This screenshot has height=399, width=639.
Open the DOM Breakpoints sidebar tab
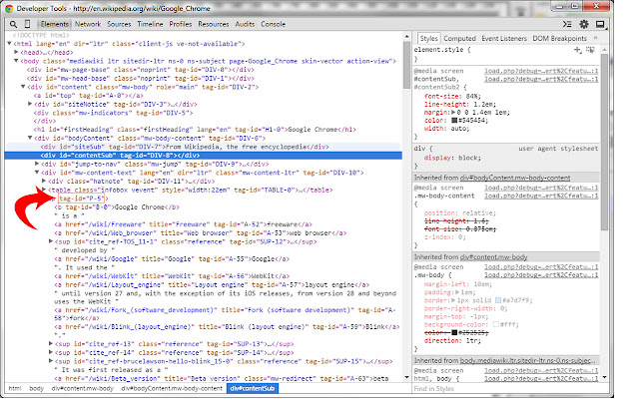tap(560, 38)
